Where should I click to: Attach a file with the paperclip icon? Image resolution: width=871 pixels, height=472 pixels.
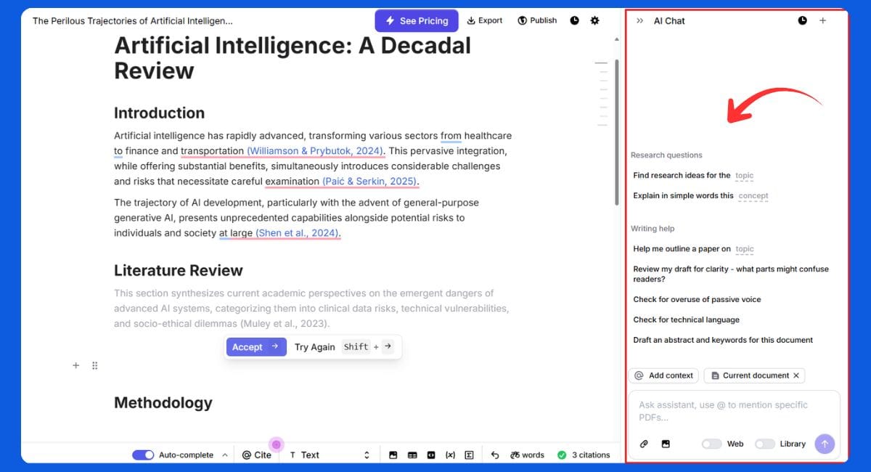pyautogui.click(x=644, y=444)
